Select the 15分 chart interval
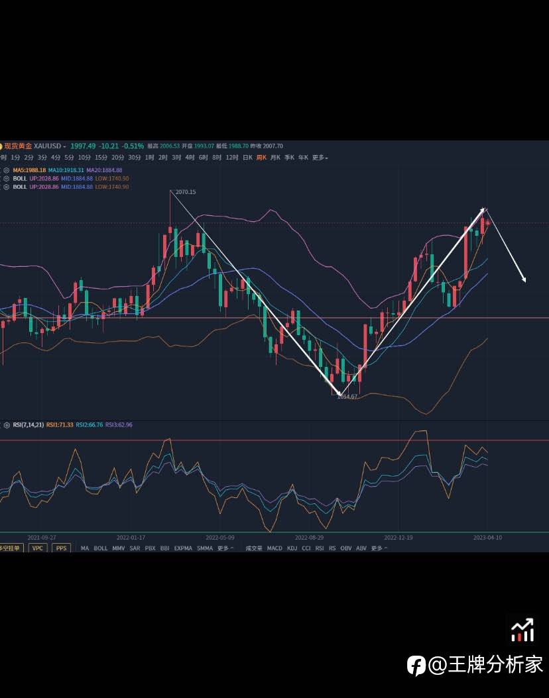Screen dimensions: 549x698 tap(101, 158)
